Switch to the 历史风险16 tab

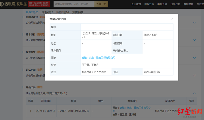point(62,12)
